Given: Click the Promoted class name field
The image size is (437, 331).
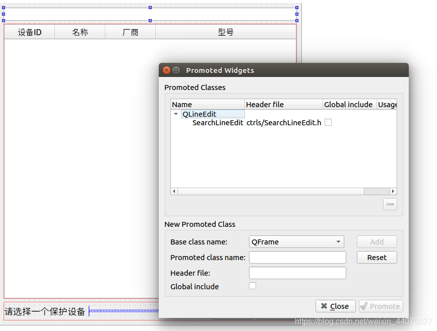Looking at the screenshot, I should [297, 257].
